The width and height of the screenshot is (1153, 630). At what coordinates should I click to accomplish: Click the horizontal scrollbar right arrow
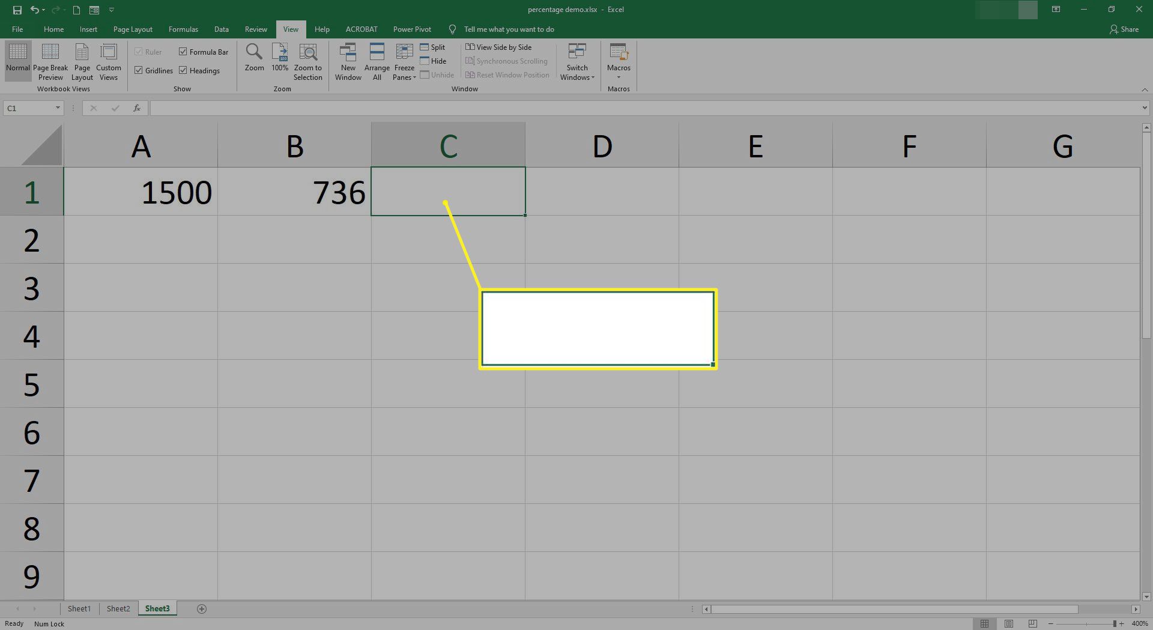[x=1136, y=609]
